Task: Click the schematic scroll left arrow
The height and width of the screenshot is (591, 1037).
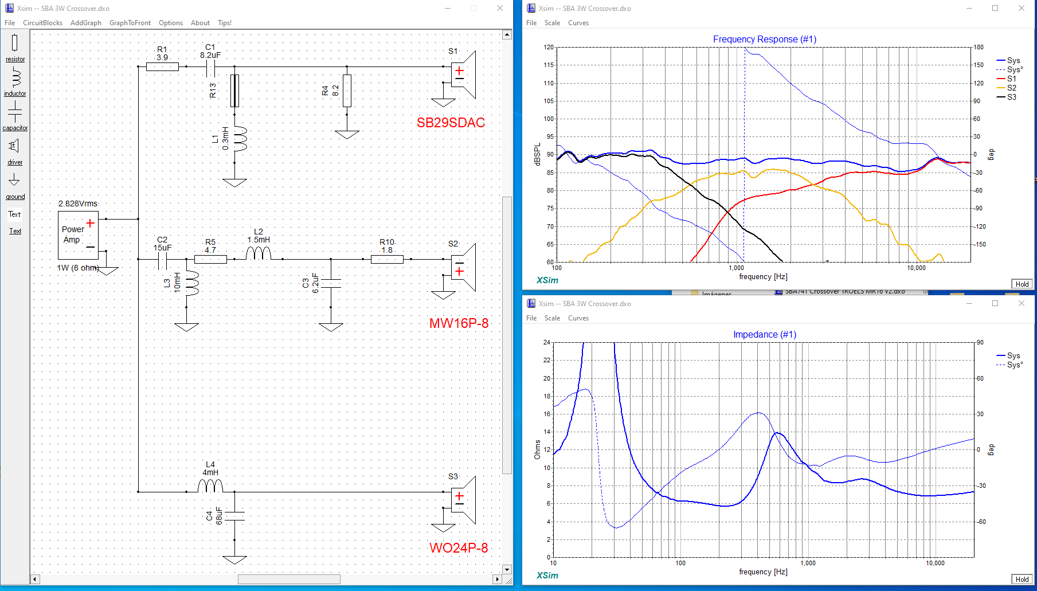Action: point(35,579)
